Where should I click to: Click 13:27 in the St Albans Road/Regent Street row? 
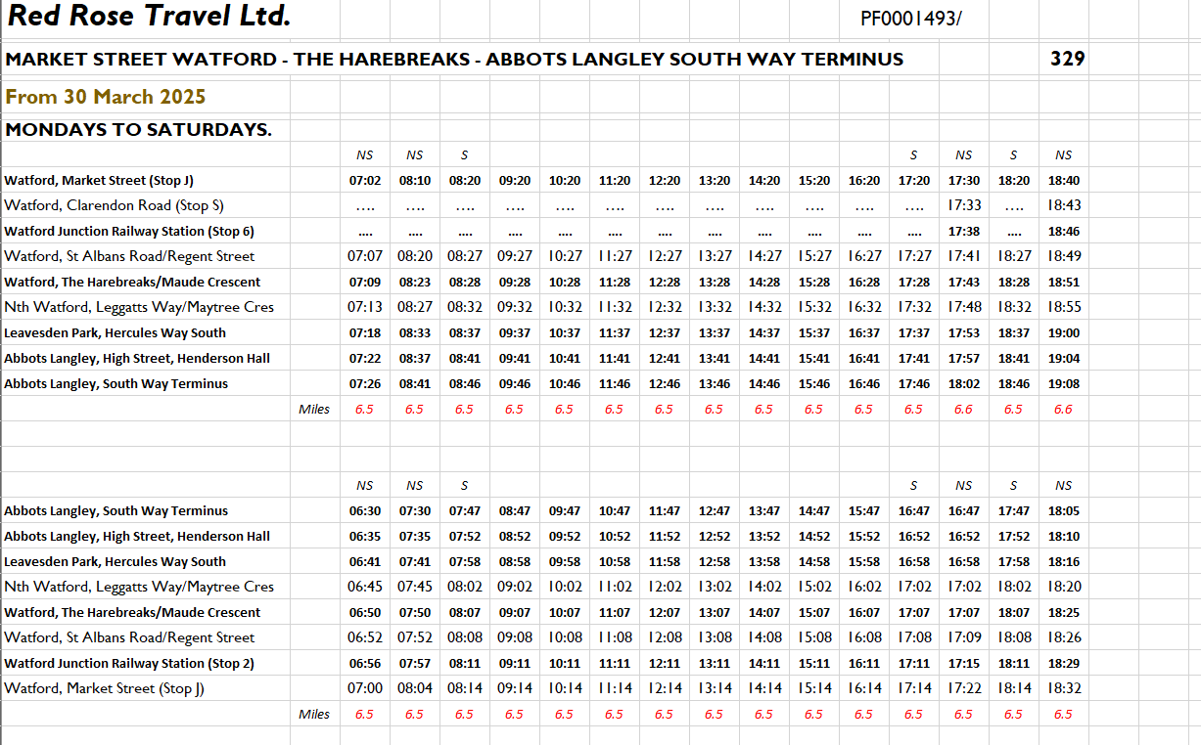coord(715,256)
